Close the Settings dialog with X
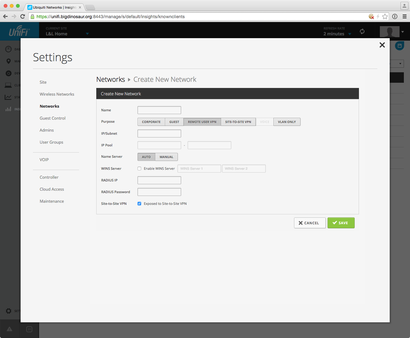The image size is (410, 338). click(382, 45)
